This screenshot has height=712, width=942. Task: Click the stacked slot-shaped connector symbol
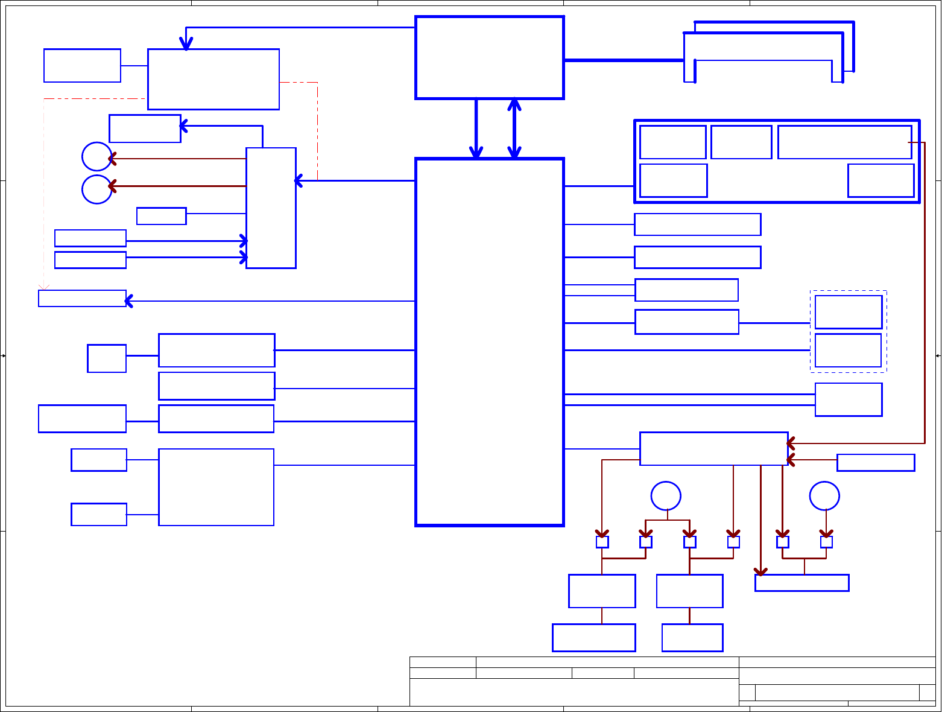point(769,52)
